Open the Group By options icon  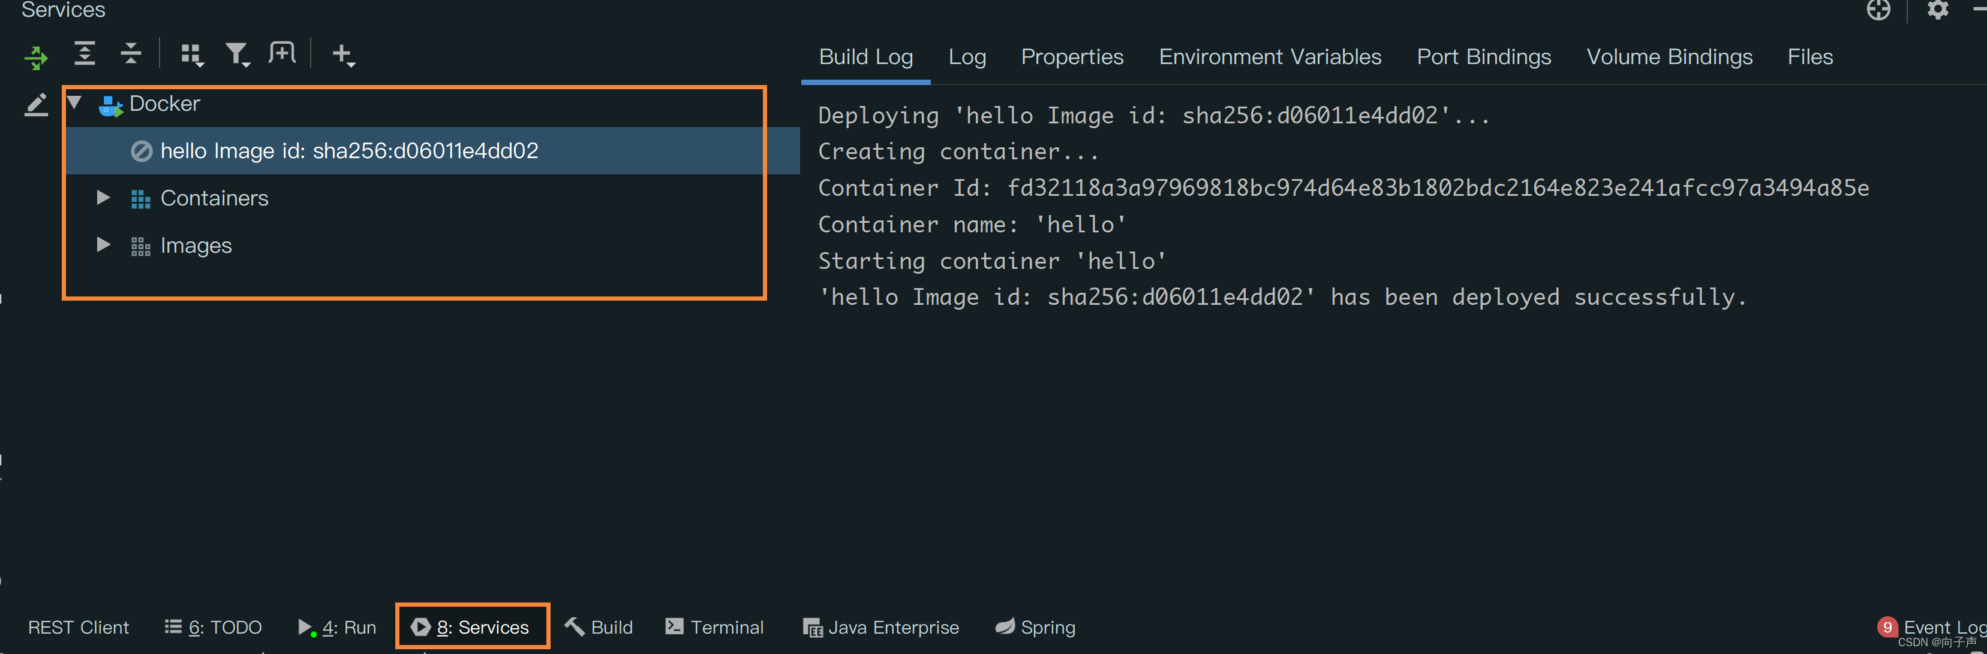point(191,54)
